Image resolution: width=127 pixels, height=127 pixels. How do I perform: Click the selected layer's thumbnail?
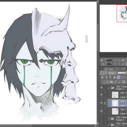(115, 103)
